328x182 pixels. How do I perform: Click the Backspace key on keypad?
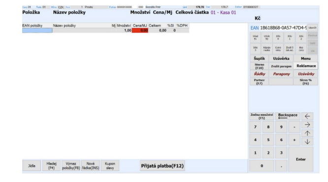point(288,116)
